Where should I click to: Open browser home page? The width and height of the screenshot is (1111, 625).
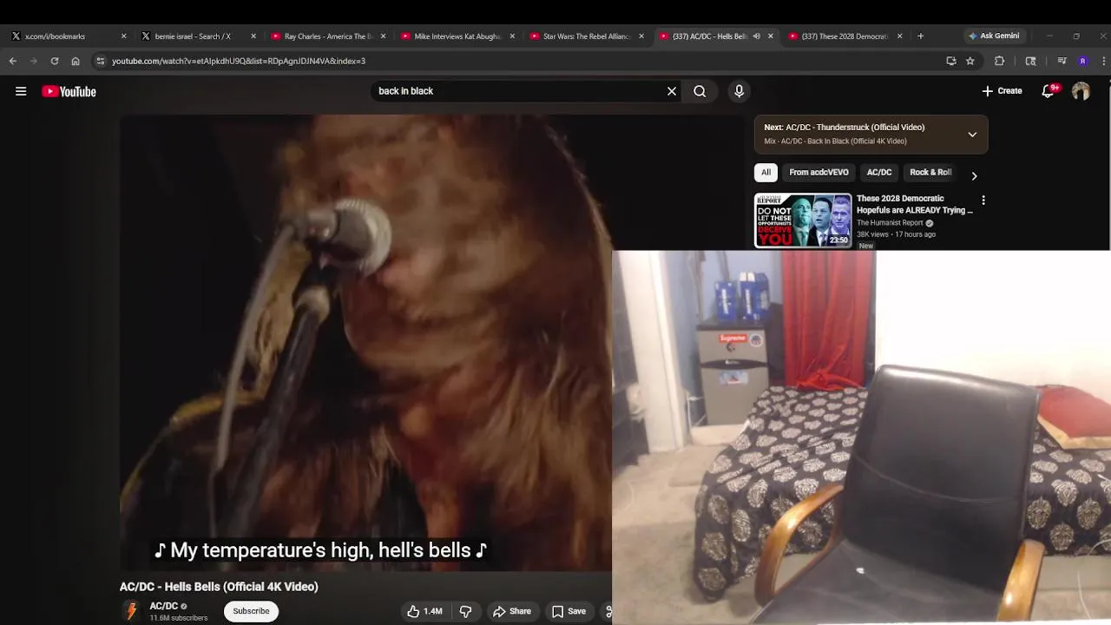point(76,61)
